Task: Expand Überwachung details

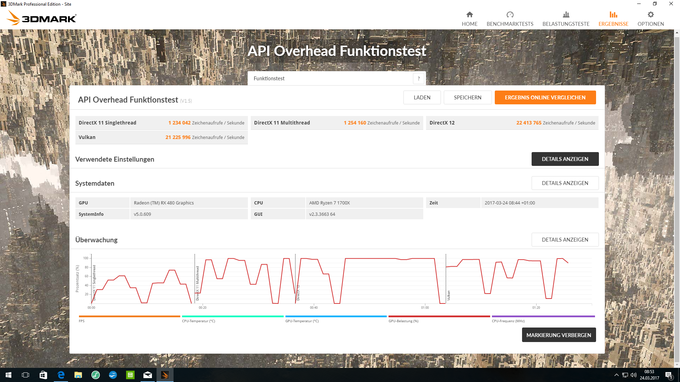Action: click(x=565, y=240)
